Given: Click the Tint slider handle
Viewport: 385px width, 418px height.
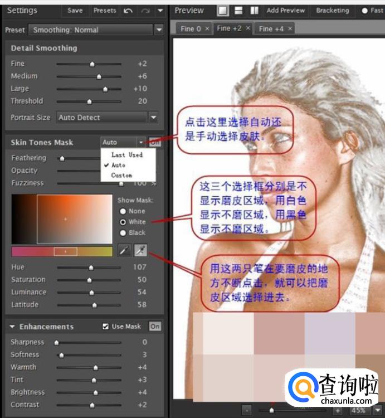Looking at the screenshot, I should pos(94,381).
